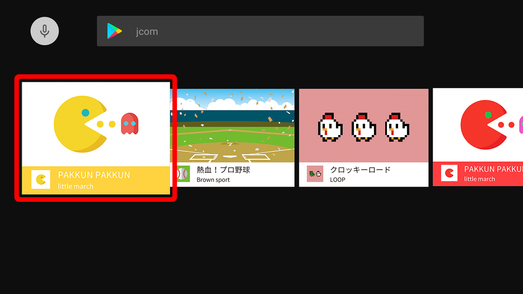Image resolution: width=523 pixels, height=294 pixels.
Task: Click the small yellow PAKKUN PAKKUN app icon
Action: click(41, 179)
